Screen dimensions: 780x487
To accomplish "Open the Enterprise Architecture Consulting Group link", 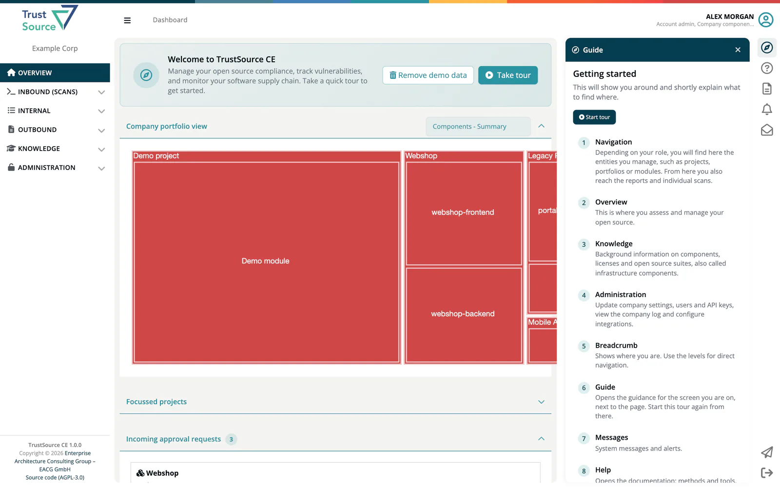I will 55,461.
